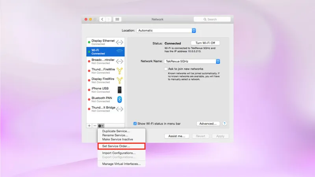Screen dimensions: 315x177
Task: Uncheck Show Wi-Fi status in menu bar
Action: point(135,124)
